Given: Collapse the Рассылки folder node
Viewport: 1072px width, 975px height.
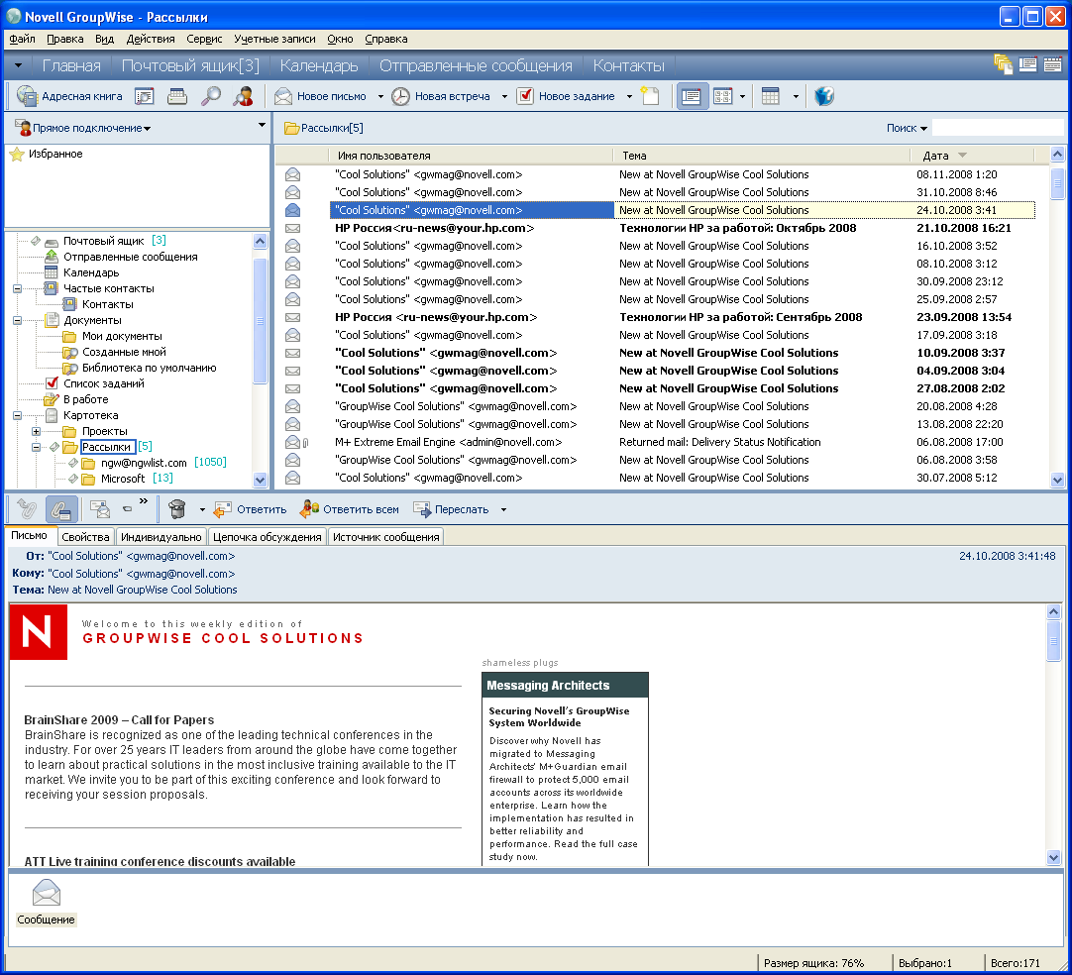Looking at the screenshot, I should pos(37,447).
